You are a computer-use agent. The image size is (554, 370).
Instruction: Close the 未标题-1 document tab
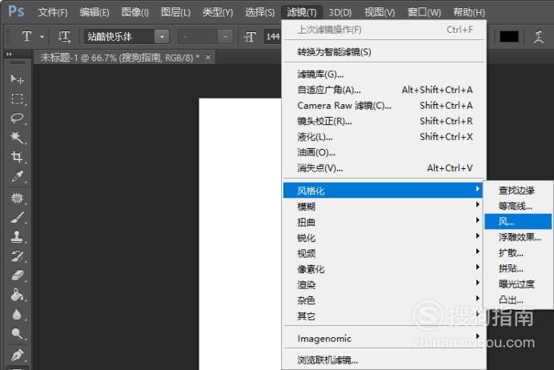[x=208, y=57]
